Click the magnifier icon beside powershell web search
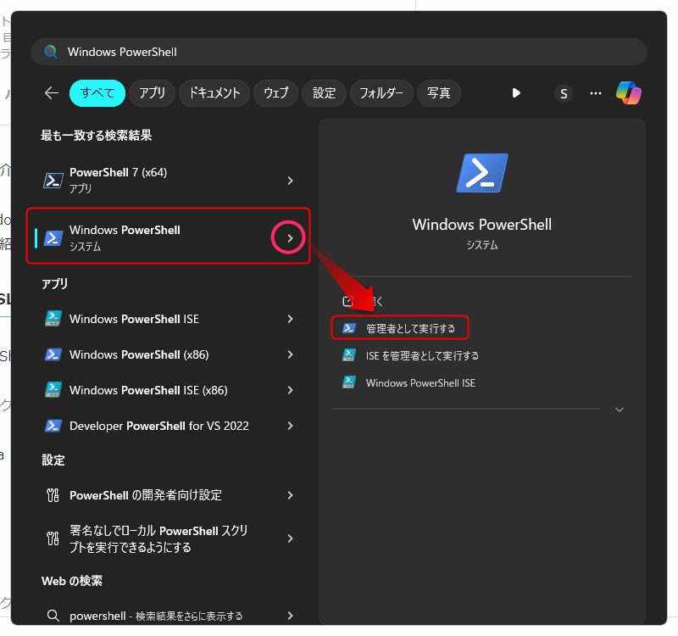This screenshot has height=636, width=678. click(x=53, y=616)
